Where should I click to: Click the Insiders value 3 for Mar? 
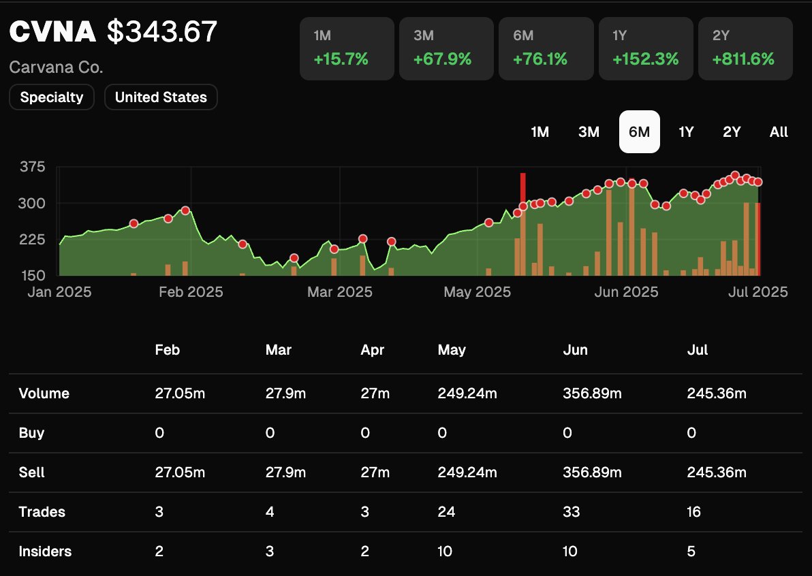click(270, 551)
